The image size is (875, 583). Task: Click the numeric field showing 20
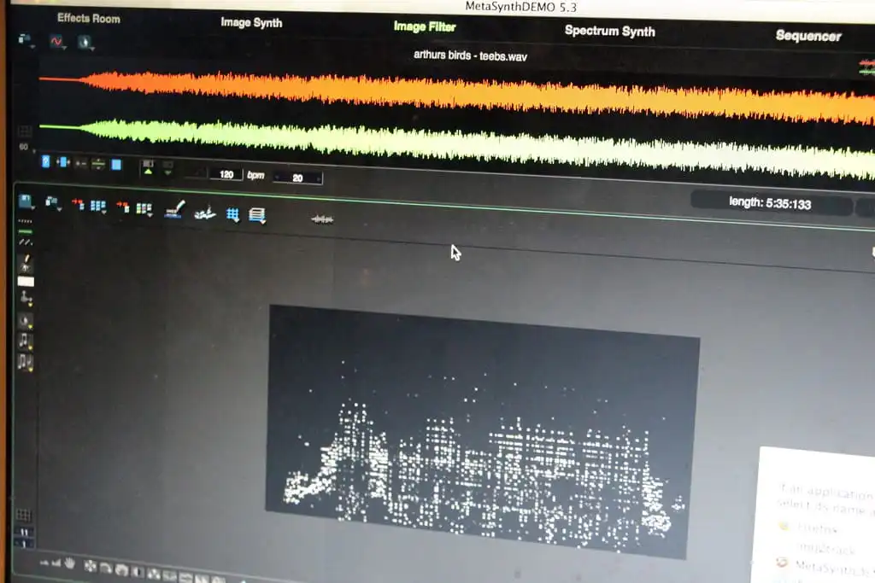(x=297, y=178)
